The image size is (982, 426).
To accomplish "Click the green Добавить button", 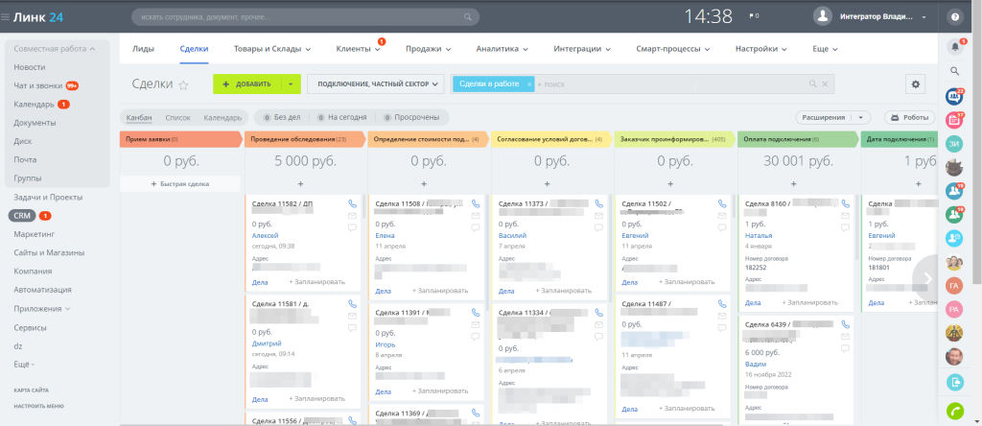I will pyautogui.click(x=247, y=83).
